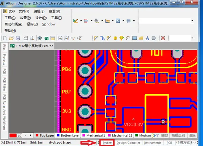
Task: Switch to the Mechanical 13 layer tab
Action: pos(120,135)
